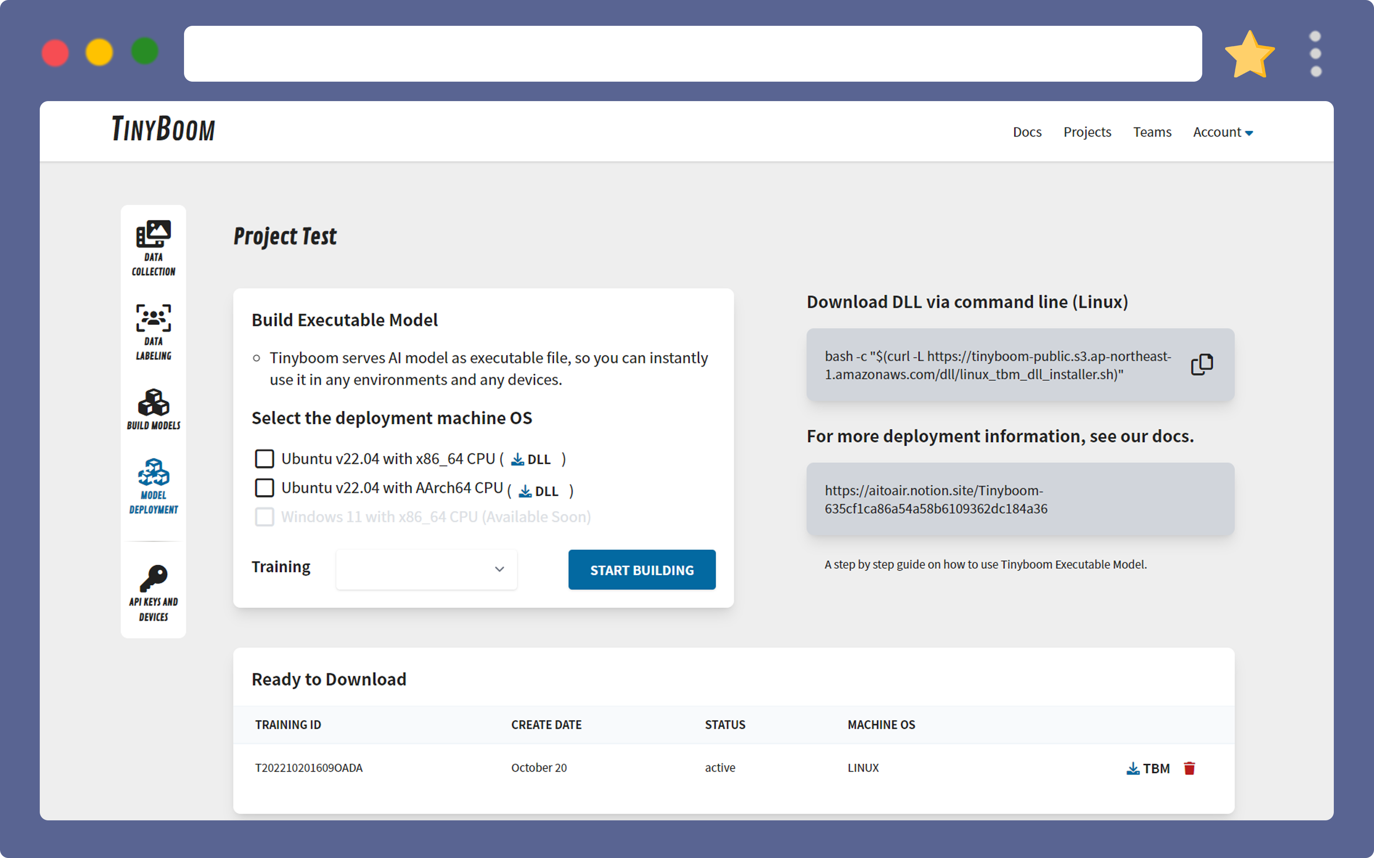The width and height of the screenshot is (1374, 858).
Task: Check Ubuntu v22.04 with x86_64 CPU
Action: point(264,459)
